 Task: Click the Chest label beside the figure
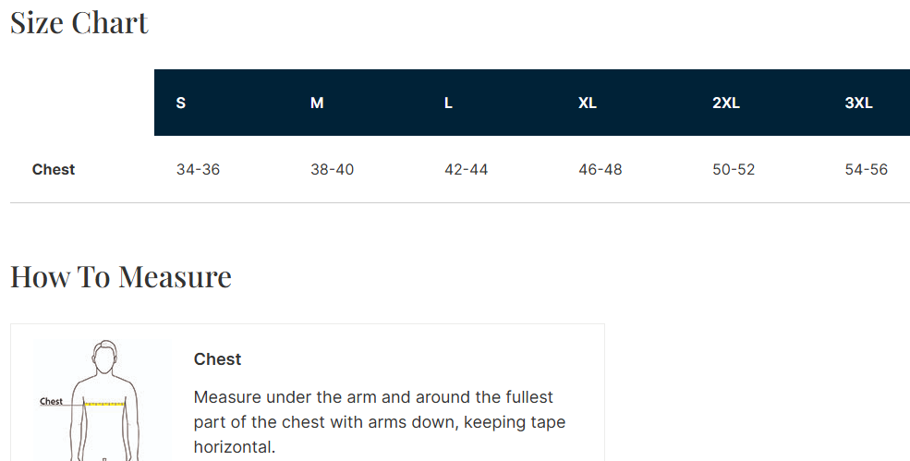tap(52, 402)
